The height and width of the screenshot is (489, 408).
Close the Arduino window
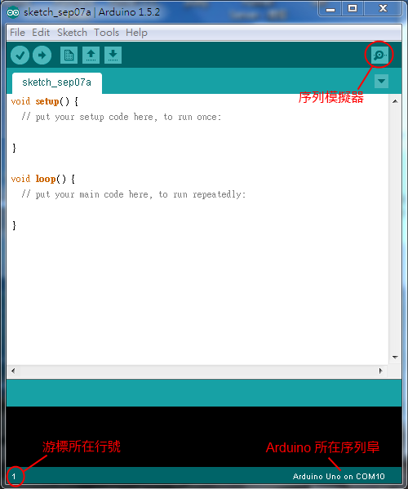[x=383, y=9]
